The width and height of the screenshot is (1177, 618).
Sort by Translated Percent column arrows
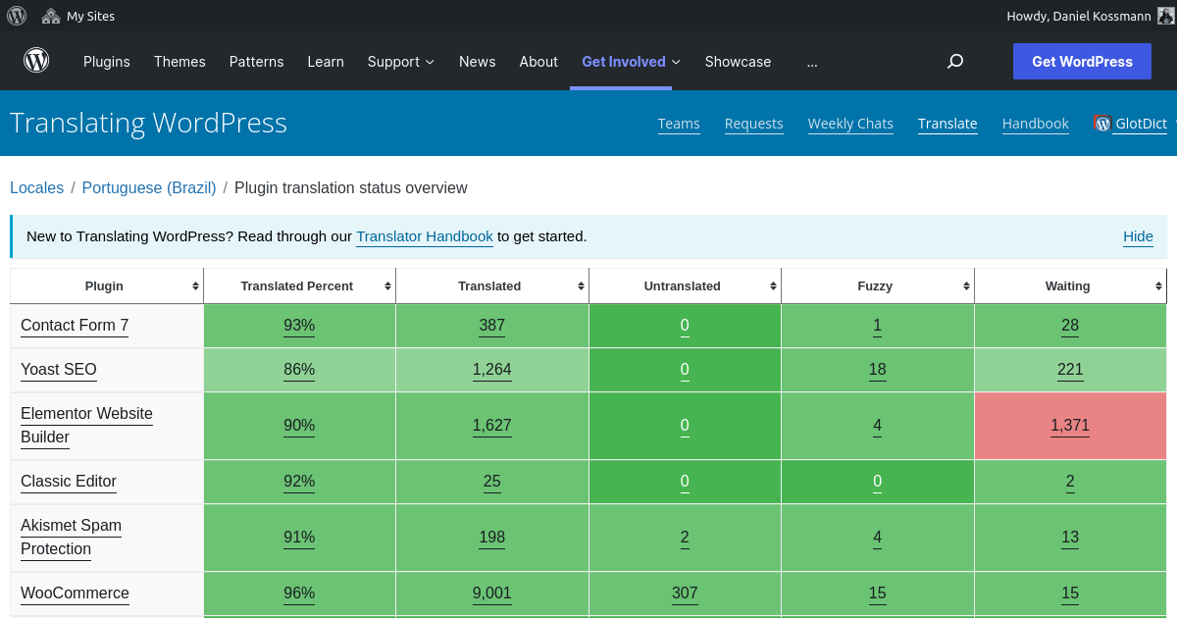click(388, 286)
